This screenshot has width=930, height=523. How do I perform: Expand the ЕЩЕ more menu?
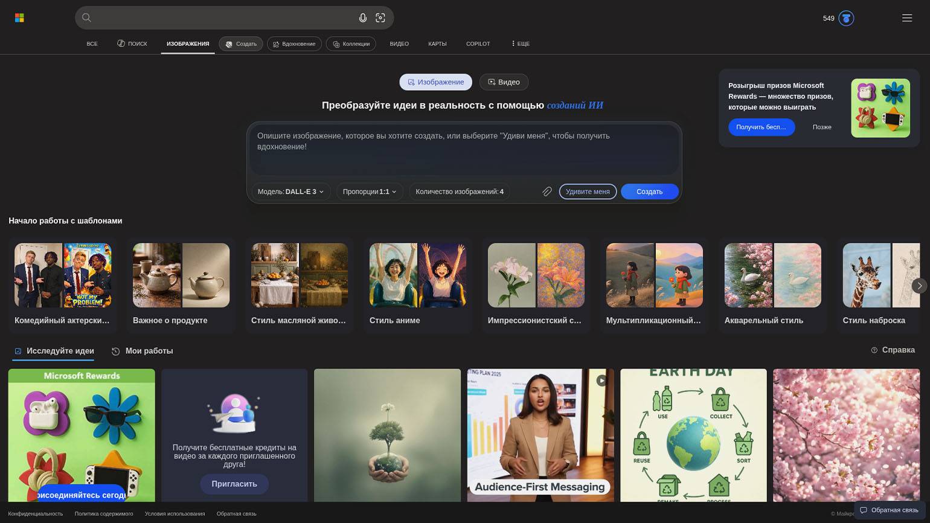pyautogui.click(x=520, y=43)
